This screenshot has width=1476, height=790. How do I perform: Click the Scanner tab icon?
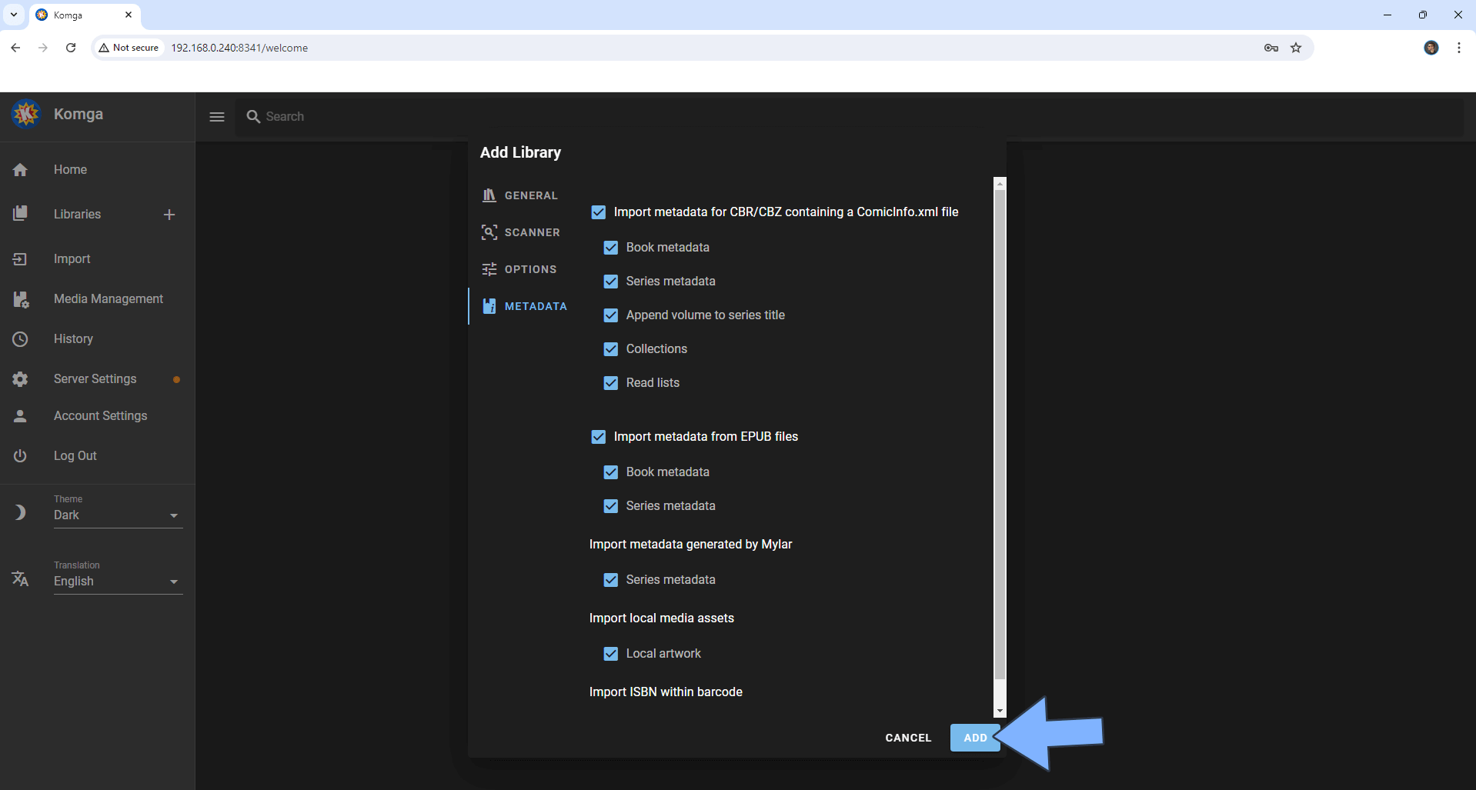[x=489, y=232]
